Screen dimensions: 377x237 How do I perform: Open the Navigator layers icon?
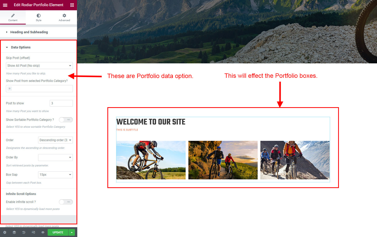tap(14, 232)
